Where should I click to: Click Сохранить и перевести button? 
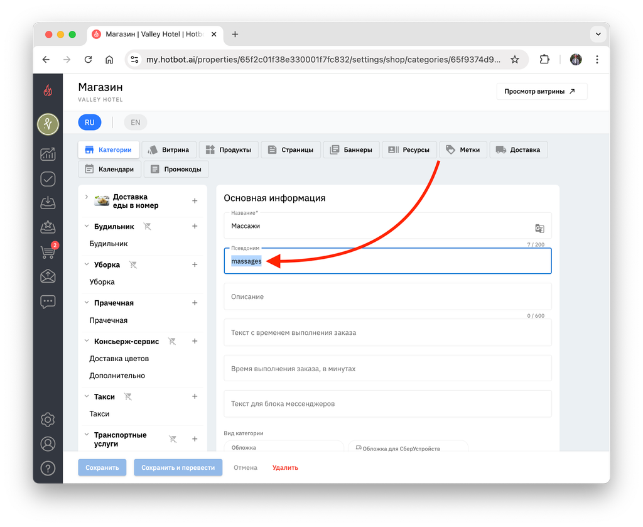pyautogui.click(x=178, y=467)
